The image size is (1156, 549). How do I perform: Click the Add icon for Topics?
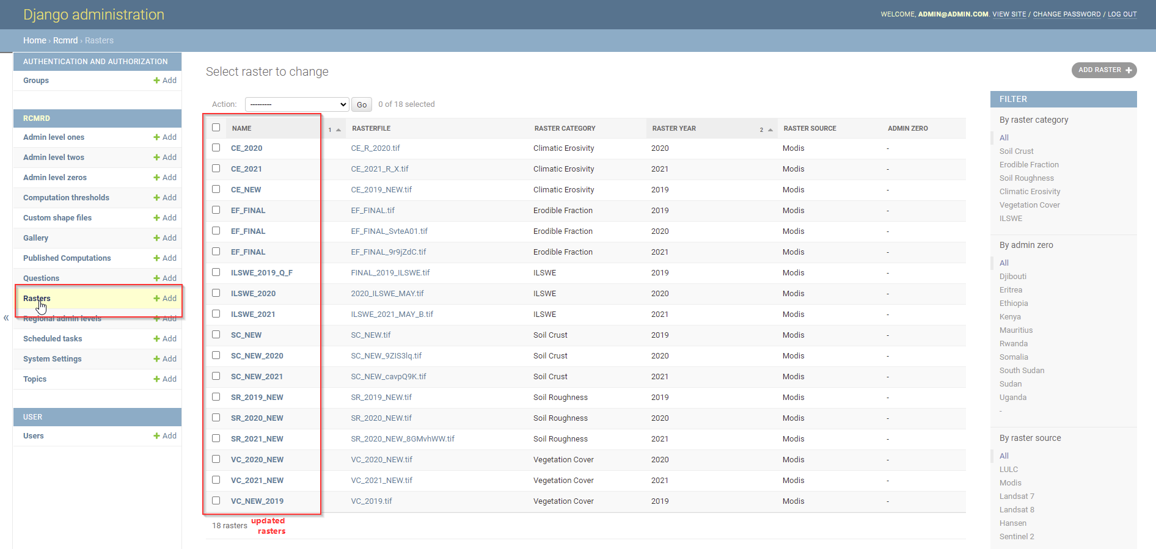(x=165, y=379)
